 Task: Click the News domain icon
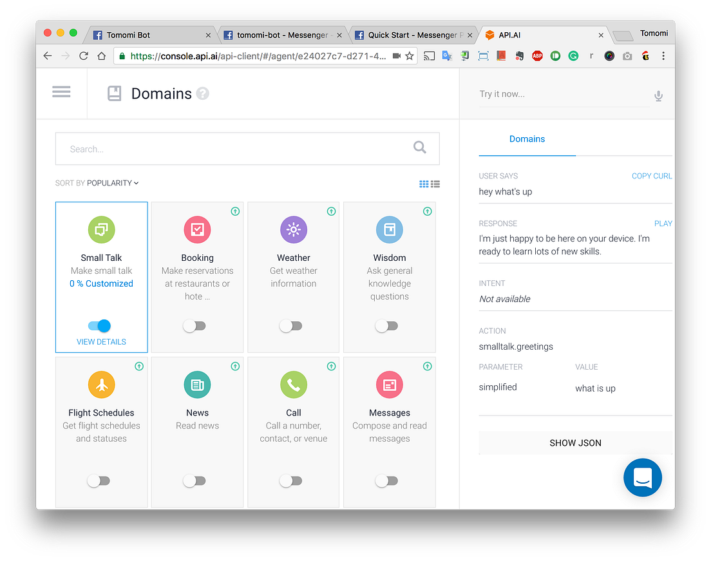click(x=197, y=385)
